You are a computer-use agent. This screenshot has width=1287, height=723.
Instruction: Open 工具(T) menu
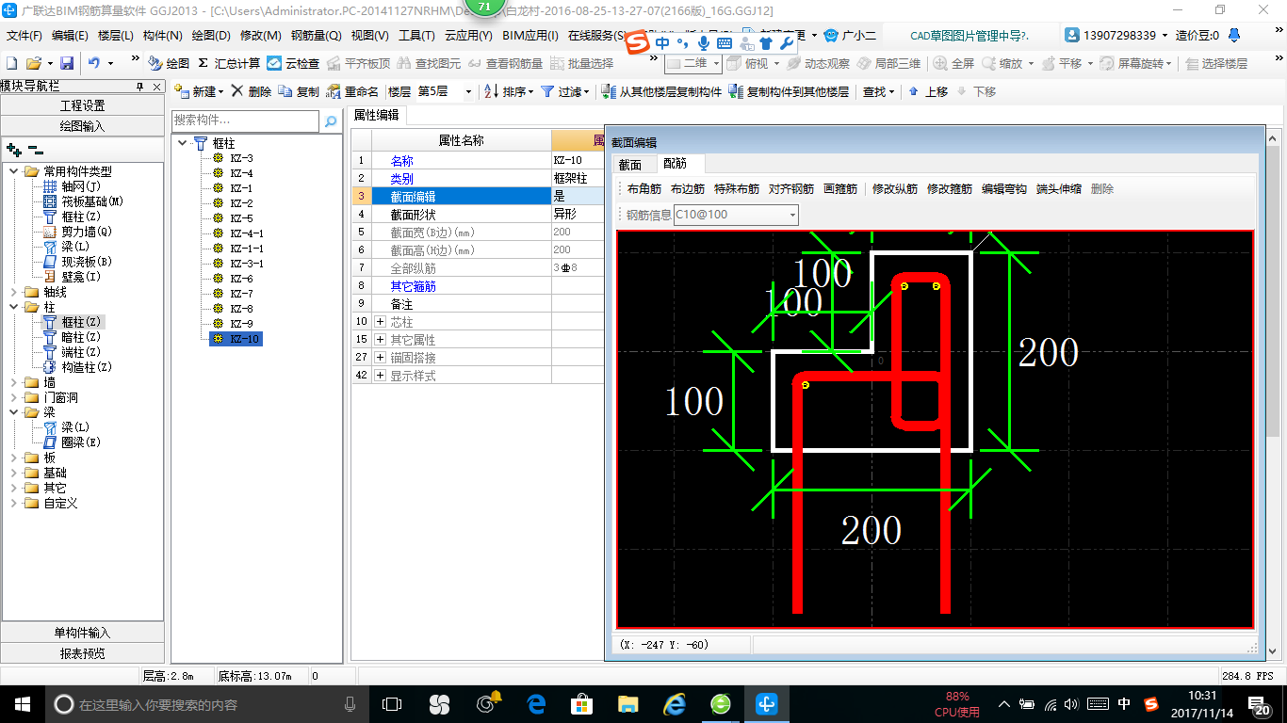tap(416, 35)
